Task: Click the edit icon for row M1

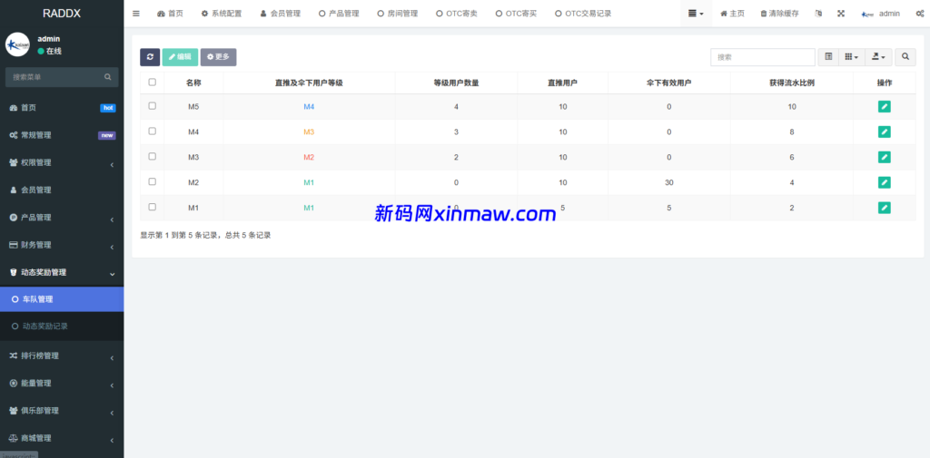Action: pyautogui.click(x=885, y=208)
